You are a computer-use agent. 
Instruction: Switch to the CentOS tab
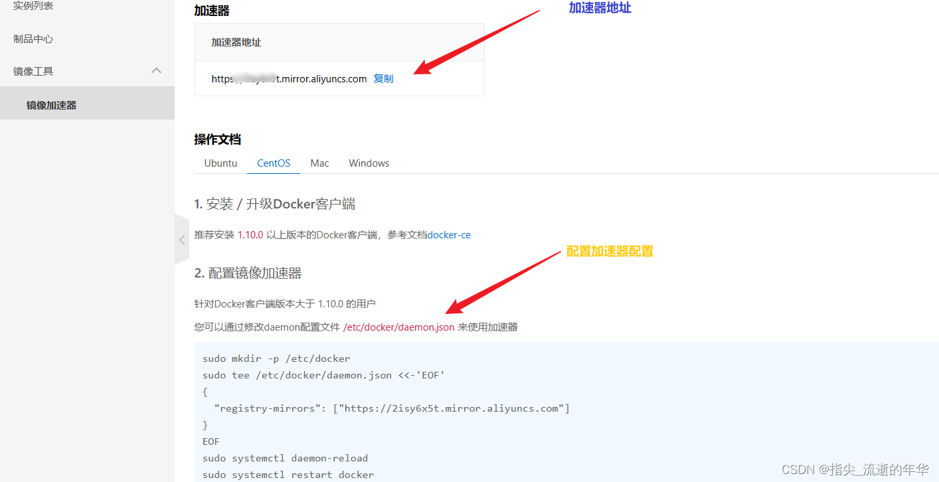pyautogui.click(x=274, y=163)
